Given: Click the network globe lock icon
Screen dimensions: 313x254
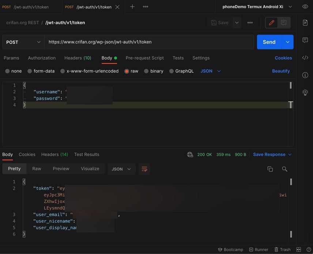Looking at the screenshot, I should 190,155.
